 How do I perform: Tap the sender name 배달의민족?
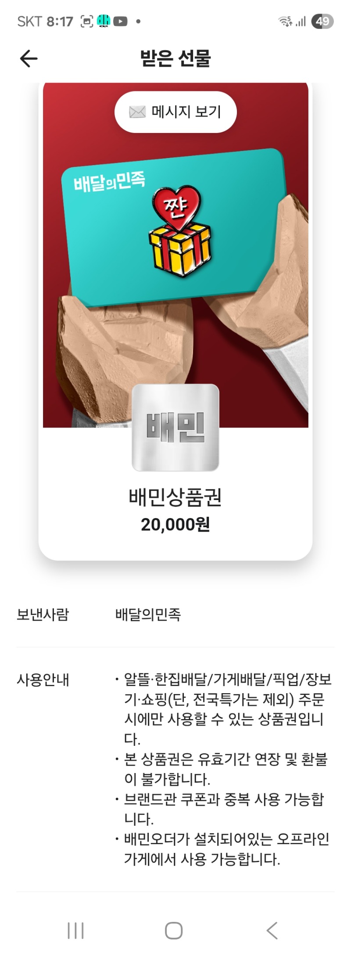[x=148, y=614]
